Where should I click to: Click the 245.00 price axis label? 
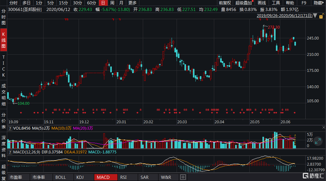tap(313, 38)
